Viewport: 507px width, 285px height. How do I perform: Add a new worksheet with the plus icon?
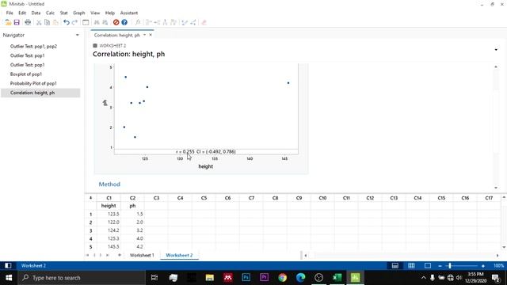(120, 255)
